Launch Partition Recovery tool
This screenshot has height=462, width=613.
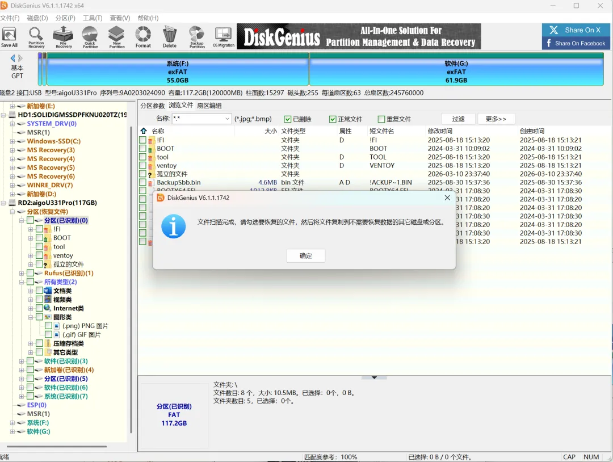tap(36, 37)
